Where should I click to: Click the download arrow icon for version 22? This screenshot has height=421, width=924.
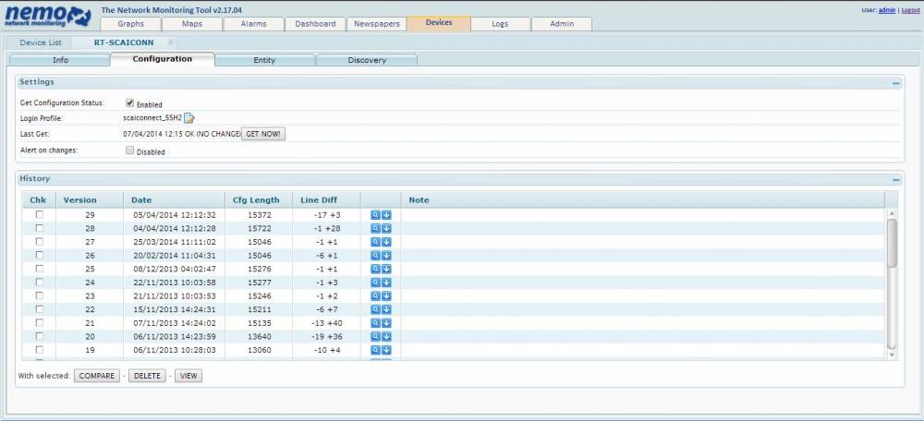pos(386,309)
